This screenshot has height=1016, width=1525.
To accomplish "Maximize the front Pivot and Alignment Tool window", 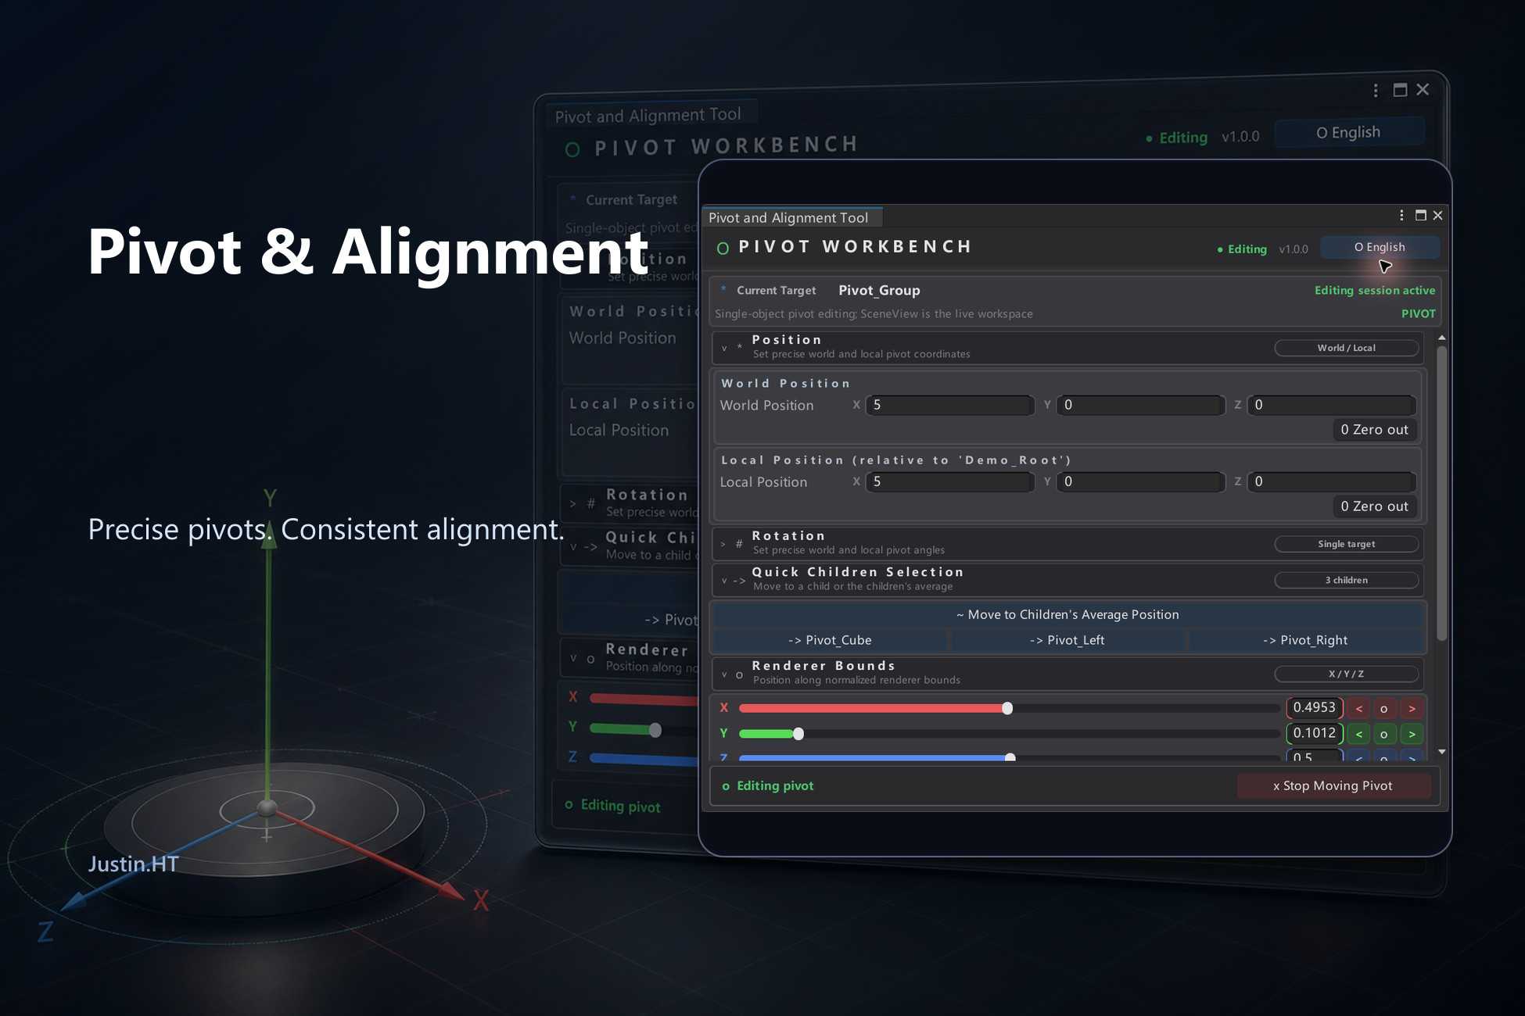I will tap(1421, 215).
